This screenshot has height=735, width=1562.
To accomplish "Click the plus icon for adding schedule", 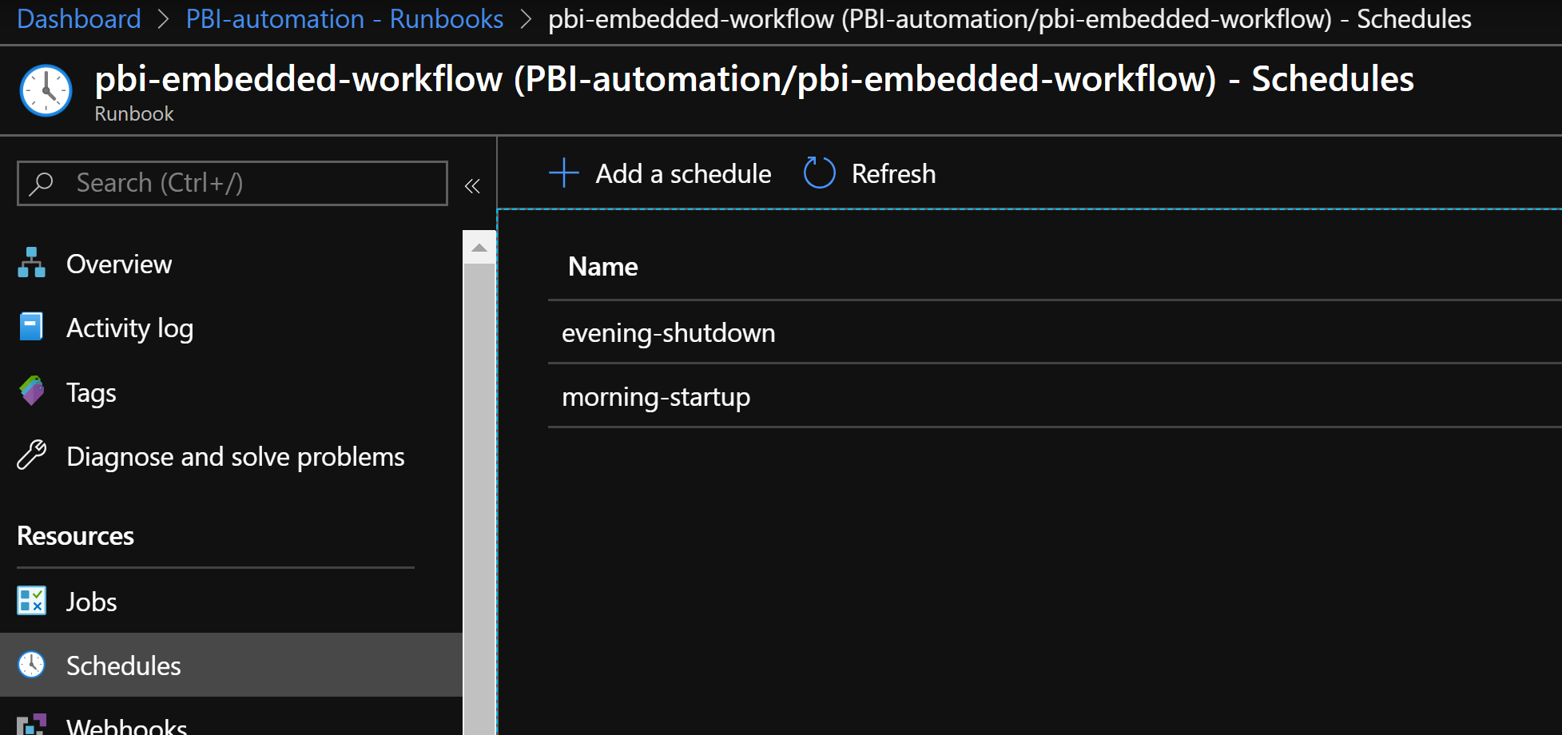I will 563,173.
